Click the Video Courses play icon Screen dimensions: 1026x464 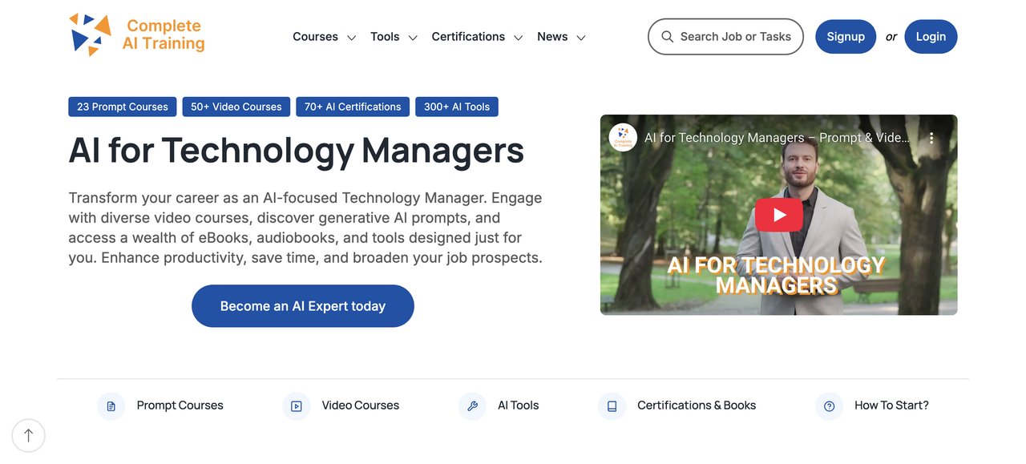coord(296,406)
